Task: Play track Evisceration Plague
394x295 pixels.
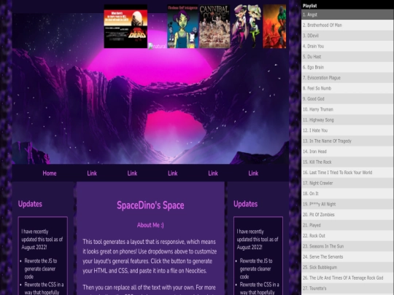Action: [347, 78]
